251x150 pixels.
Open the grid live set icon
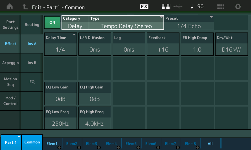pyautogui.click(x=221, y=7)
